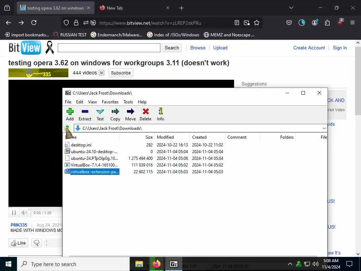The image size is (361, 271).
Task: Open Index of /ISOs/Windows bookmark
Action: [173, 35]
